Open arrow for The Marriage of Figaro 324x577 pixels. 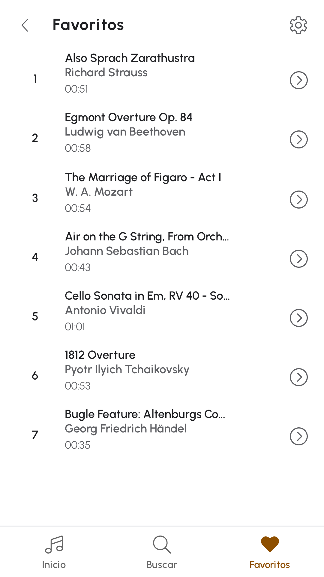pos(298,200)
